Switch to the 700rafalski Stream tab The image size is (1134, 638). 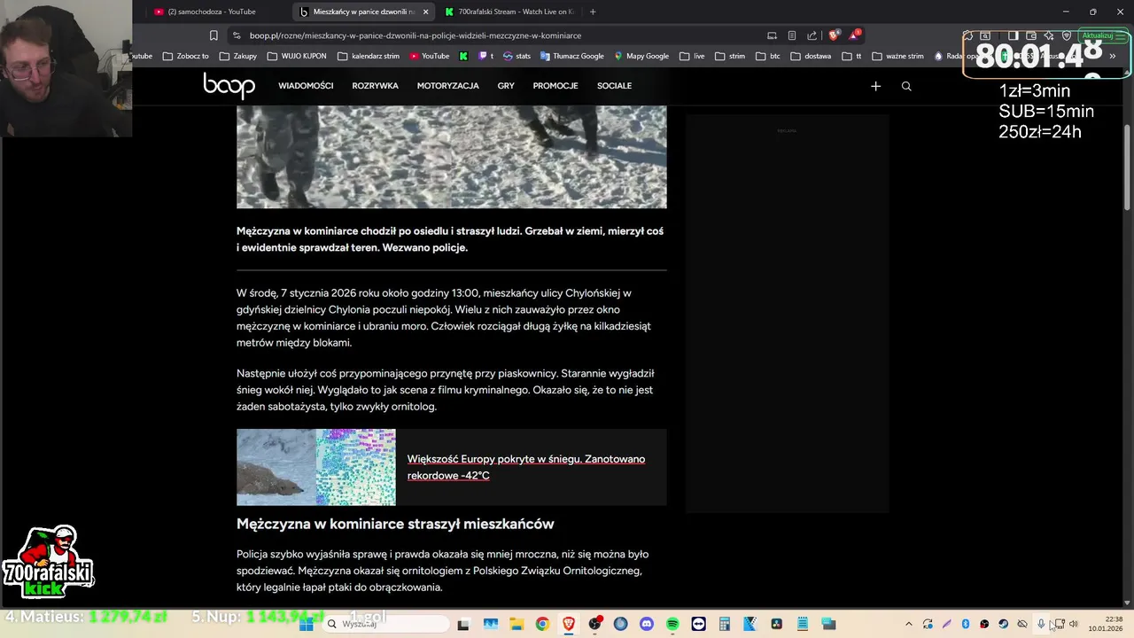(509, 12)
